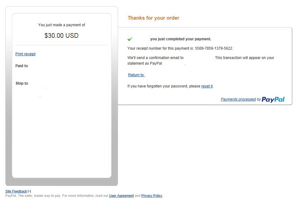
Task: Click the you just completed your payment message
Action: [181, 39]
